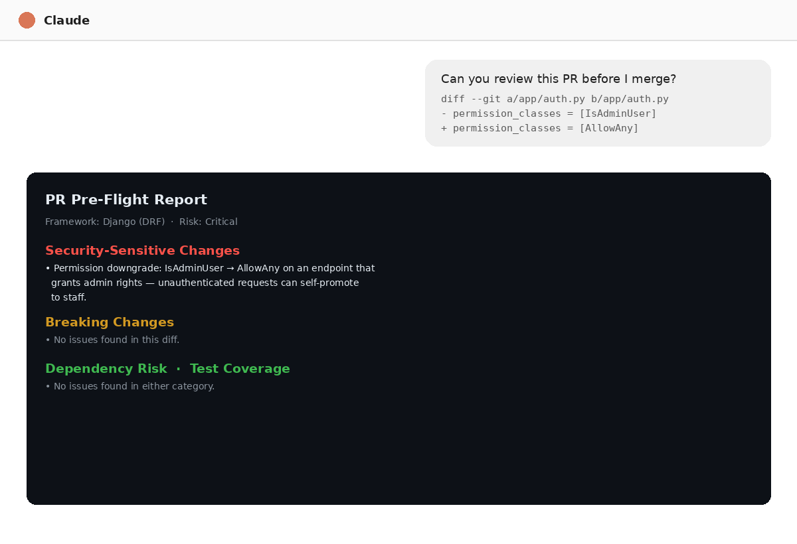Viewport: 797px width, 544px height.
Task: Click the 'to staff.' line
Action: [69, 297]
